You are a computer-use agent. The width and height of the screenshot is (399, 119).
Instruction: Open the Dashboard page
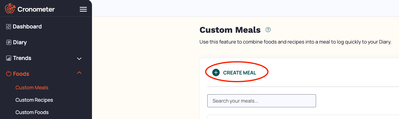point(27,27)
